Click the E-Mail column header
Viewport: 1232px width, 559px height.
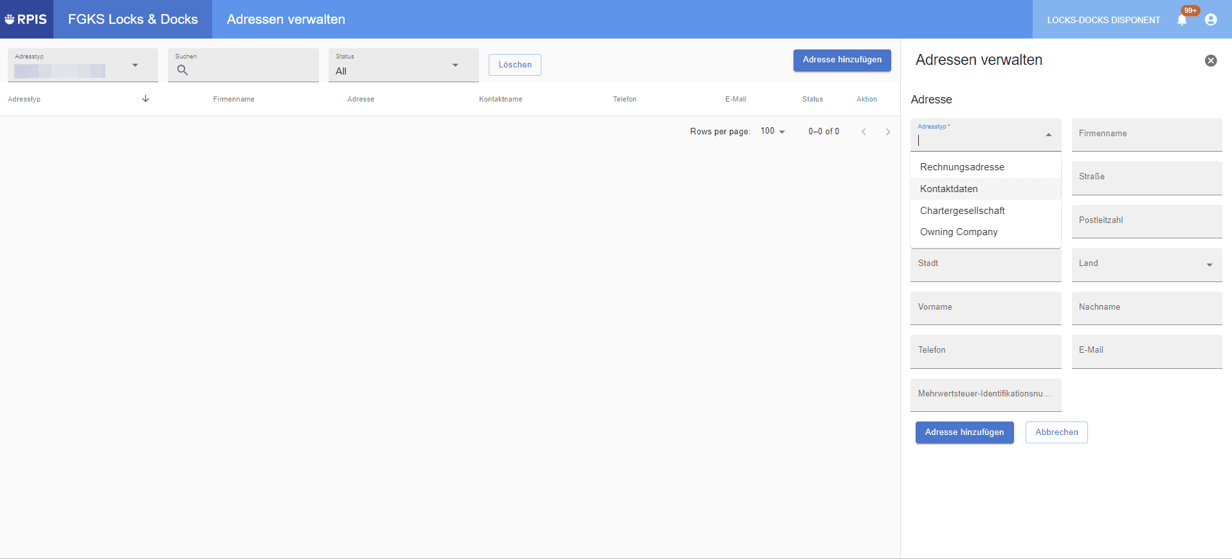click(x=736, y=100)
